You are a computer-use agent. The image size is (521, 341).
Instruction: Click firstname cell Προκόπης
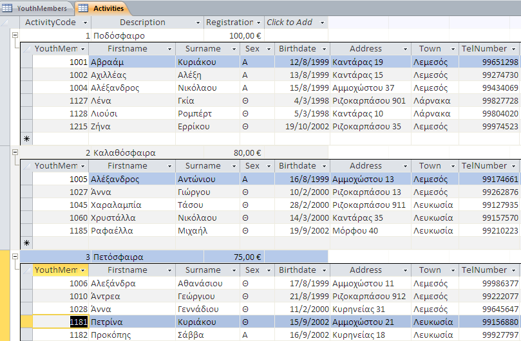132,335
